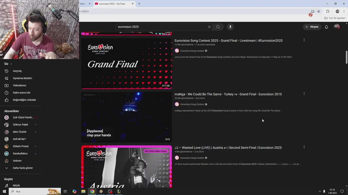Image resolution: width=348 pixels, height=195 pixels.
Task: Close the eurovision 2025 browser tab
Action: pyautogui.click(x=133, y=4)
